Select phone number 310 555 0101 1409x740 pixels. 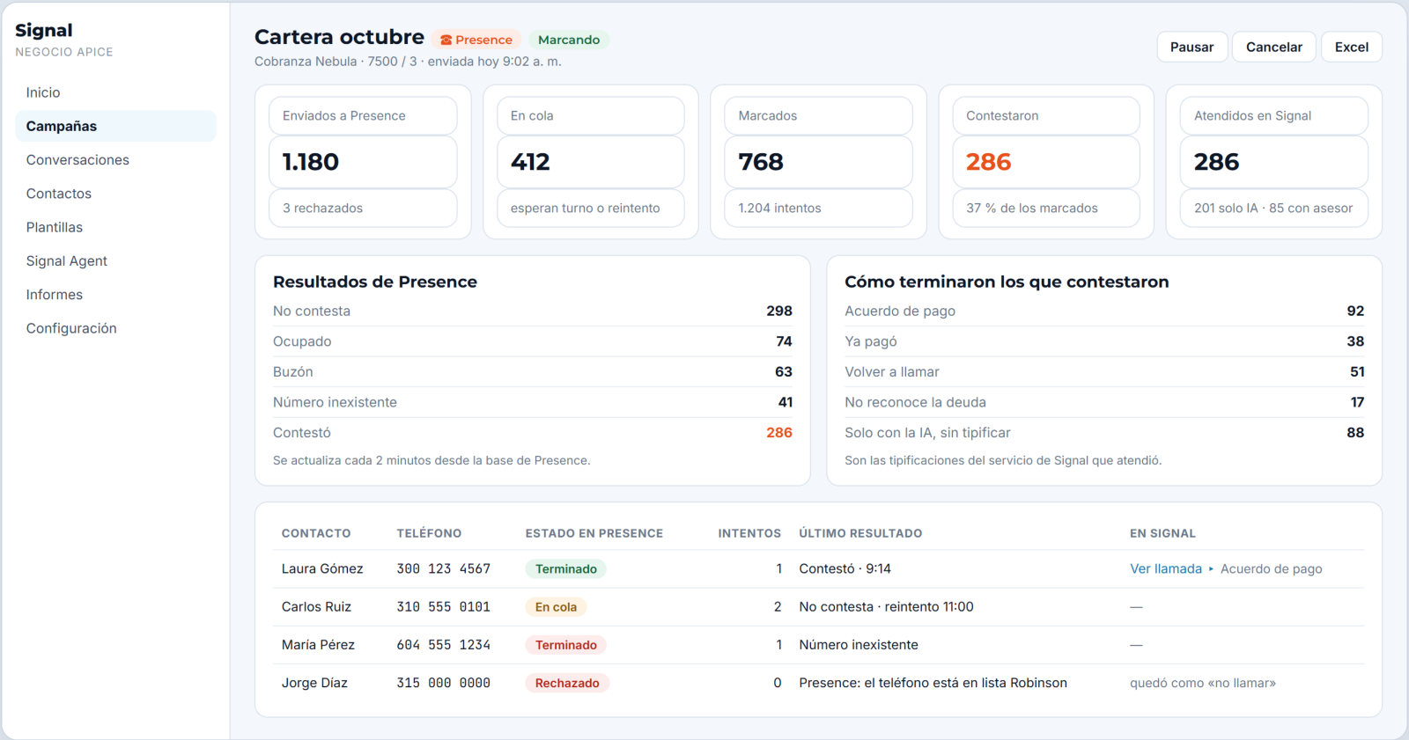click(443, 606)
